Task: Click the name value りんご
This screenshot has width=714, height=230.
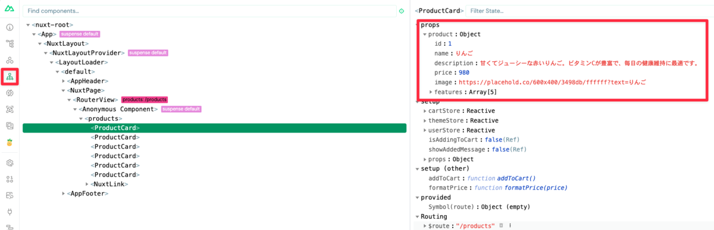Action: point(465,53)
